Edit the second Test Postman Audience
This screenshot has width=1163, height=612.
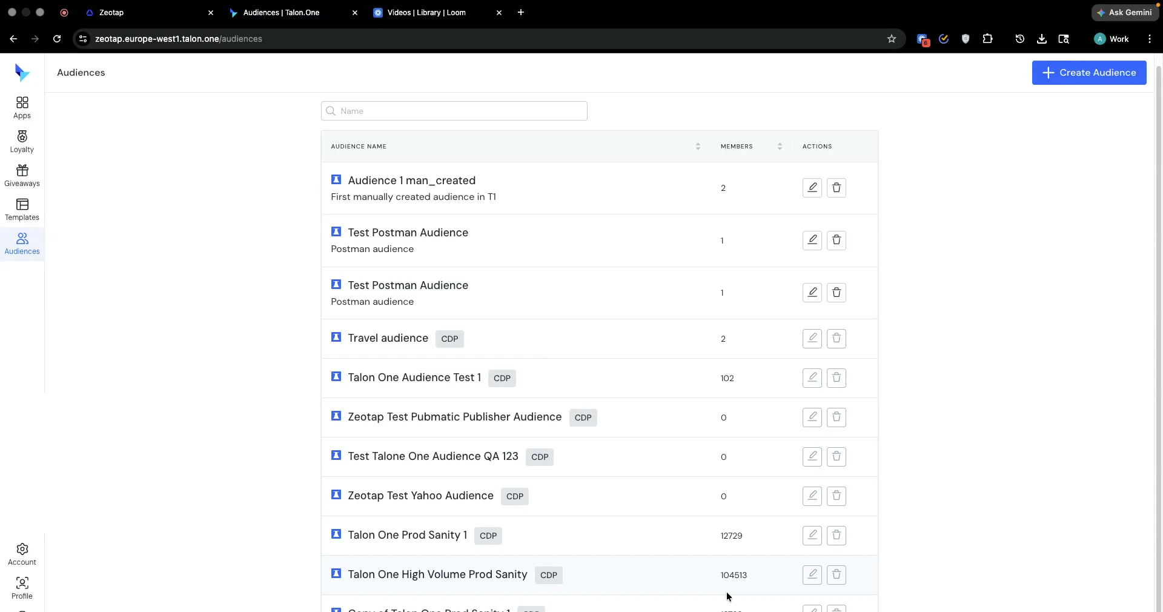click(x=812, y=293)
